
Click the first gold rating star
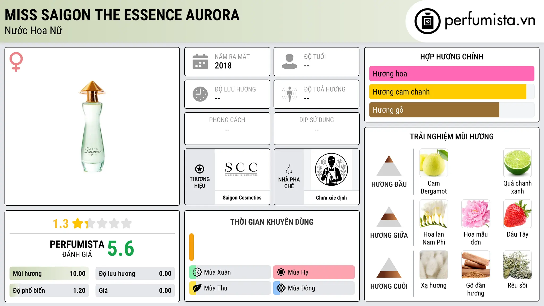coord(78,223)
